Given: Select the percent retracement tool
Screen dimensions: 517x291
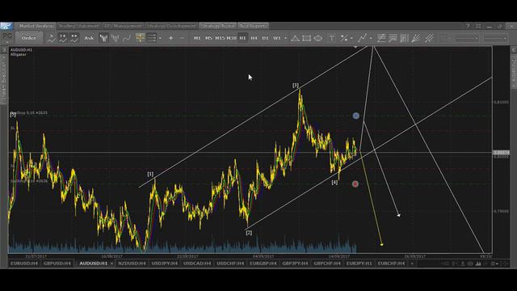Looking at the screenshot, I should pyautogui.click(x=344, y=38).
